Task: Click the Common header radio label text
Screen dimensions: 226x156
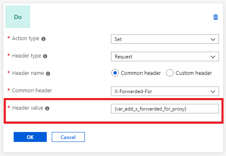Action: (141, 73)
